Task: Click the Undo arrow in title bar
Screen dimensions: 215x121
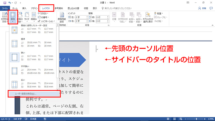Action: pos(10,3)
